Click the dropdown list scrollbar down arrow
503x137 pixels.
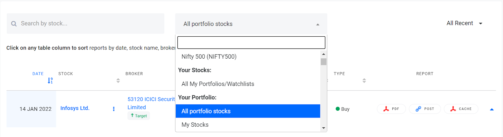pyautogui.click(x=323, y=128)
